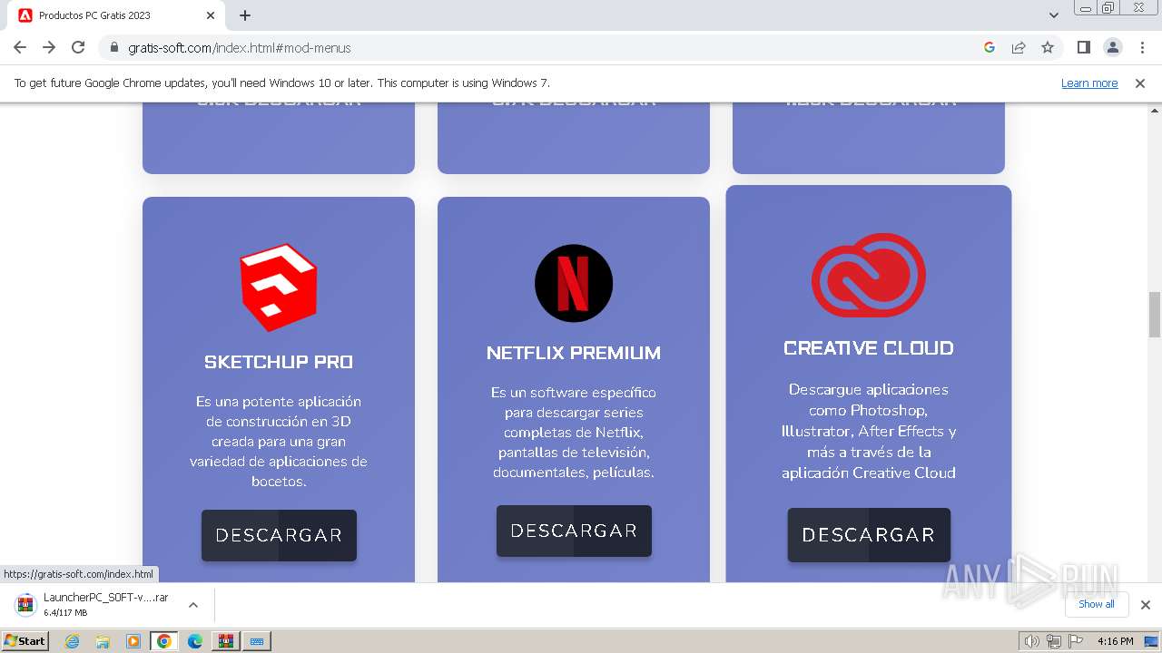The height and width of the screenshot is (653, 1162).
Task: Go forward in browser history
Action: (49, 47)
